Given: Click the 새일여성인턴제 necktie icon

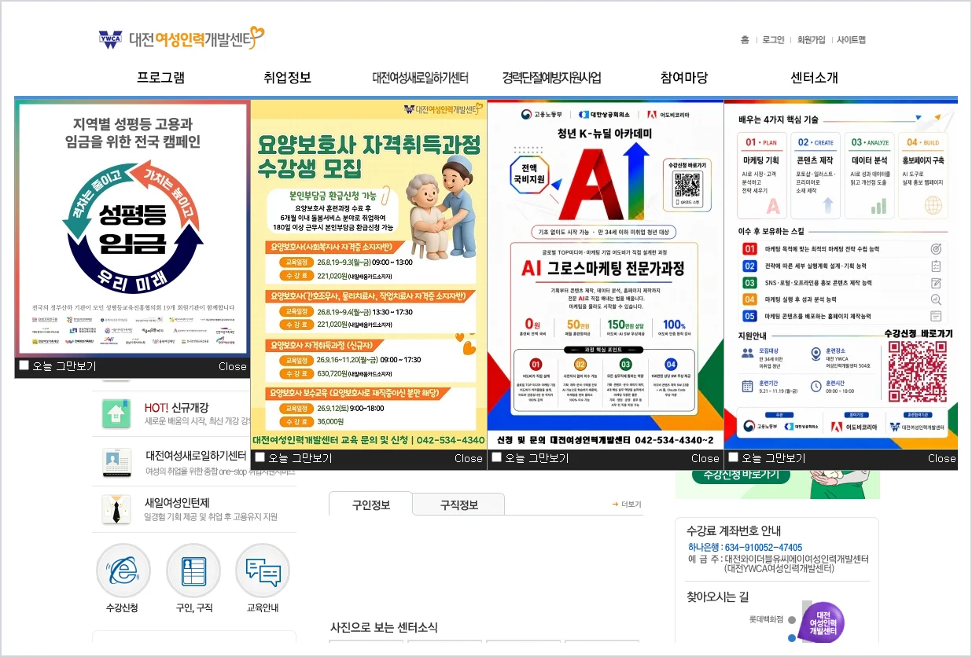Looking at the screenshot, I should point(116,509).
